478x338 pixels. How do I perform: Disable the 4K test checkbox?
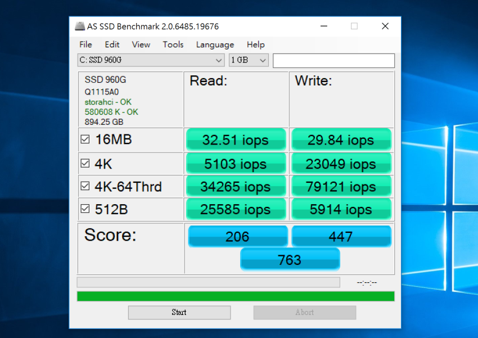tap(85, 163)
